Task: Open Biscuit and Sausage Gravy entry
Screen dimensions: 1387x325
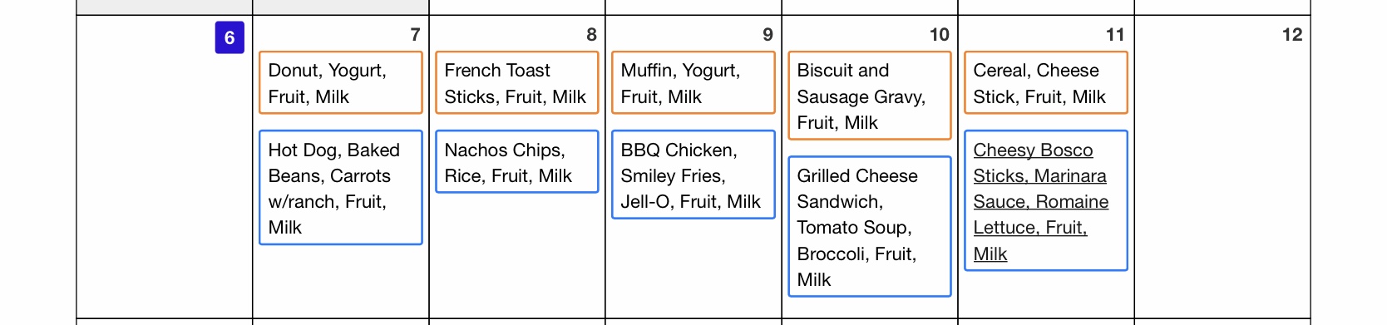Action: (870, 96)
